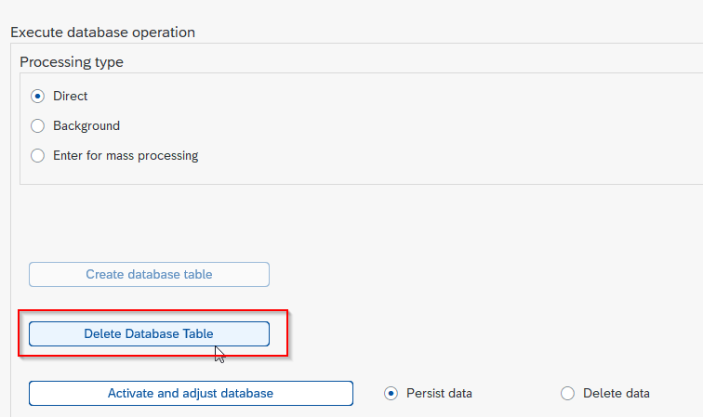Select the Direct radio button

[x=37, y=97]
